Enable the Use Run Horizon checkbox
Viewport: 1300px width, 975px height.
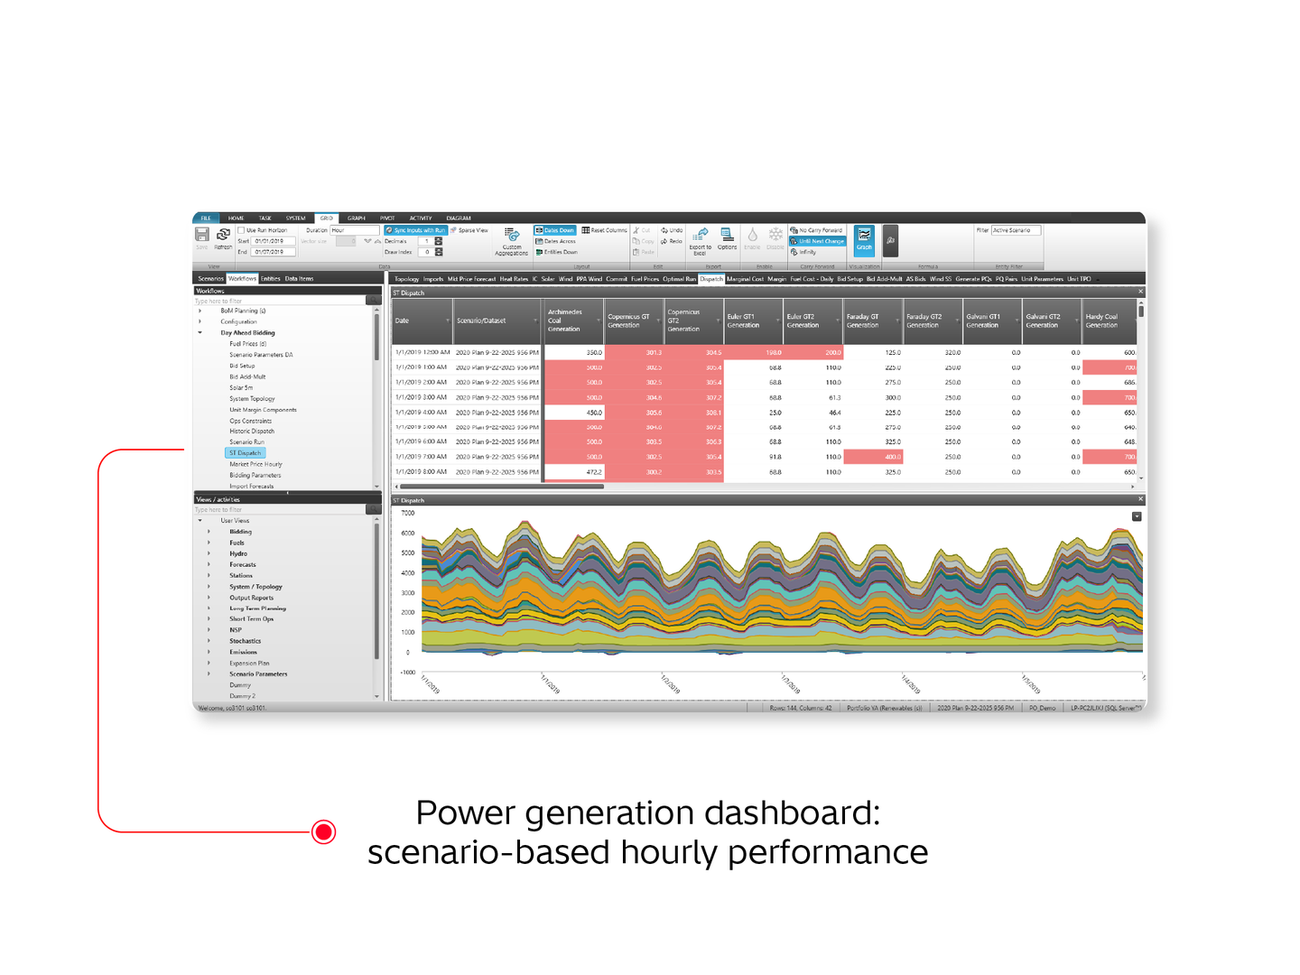click(x=241, y=230)
